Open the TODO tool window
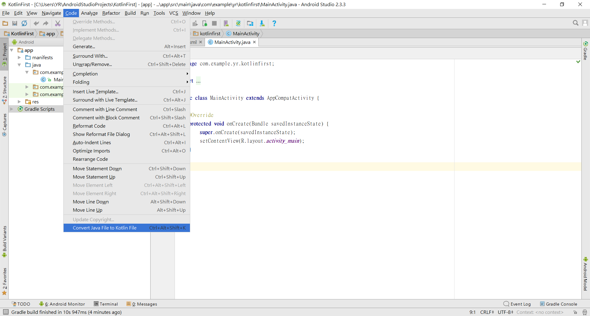The image size is (590, 316). [21, 304]
